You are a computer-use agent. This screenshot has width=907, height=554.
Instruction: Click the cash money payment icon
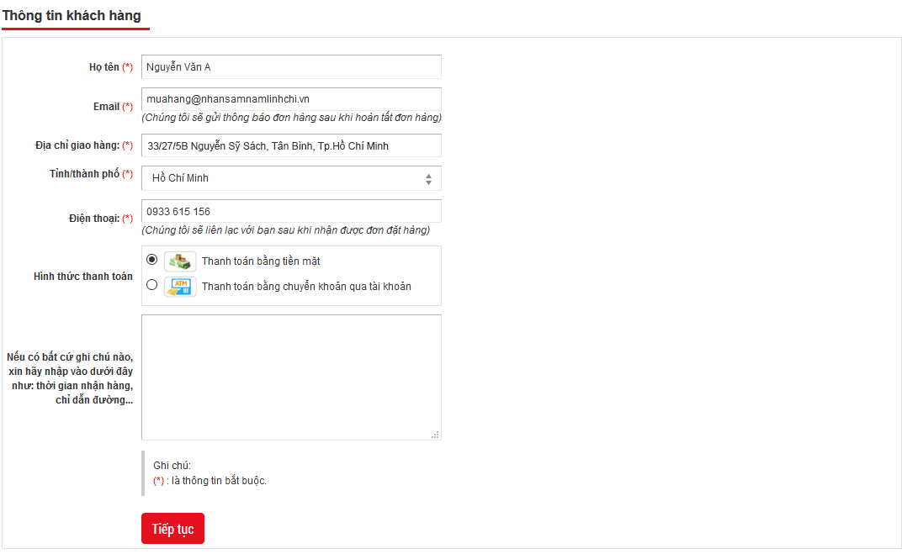click(x=179, y=261)
